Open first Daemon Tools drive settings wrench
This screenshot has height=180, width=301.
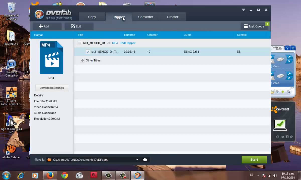coord(289,57)
